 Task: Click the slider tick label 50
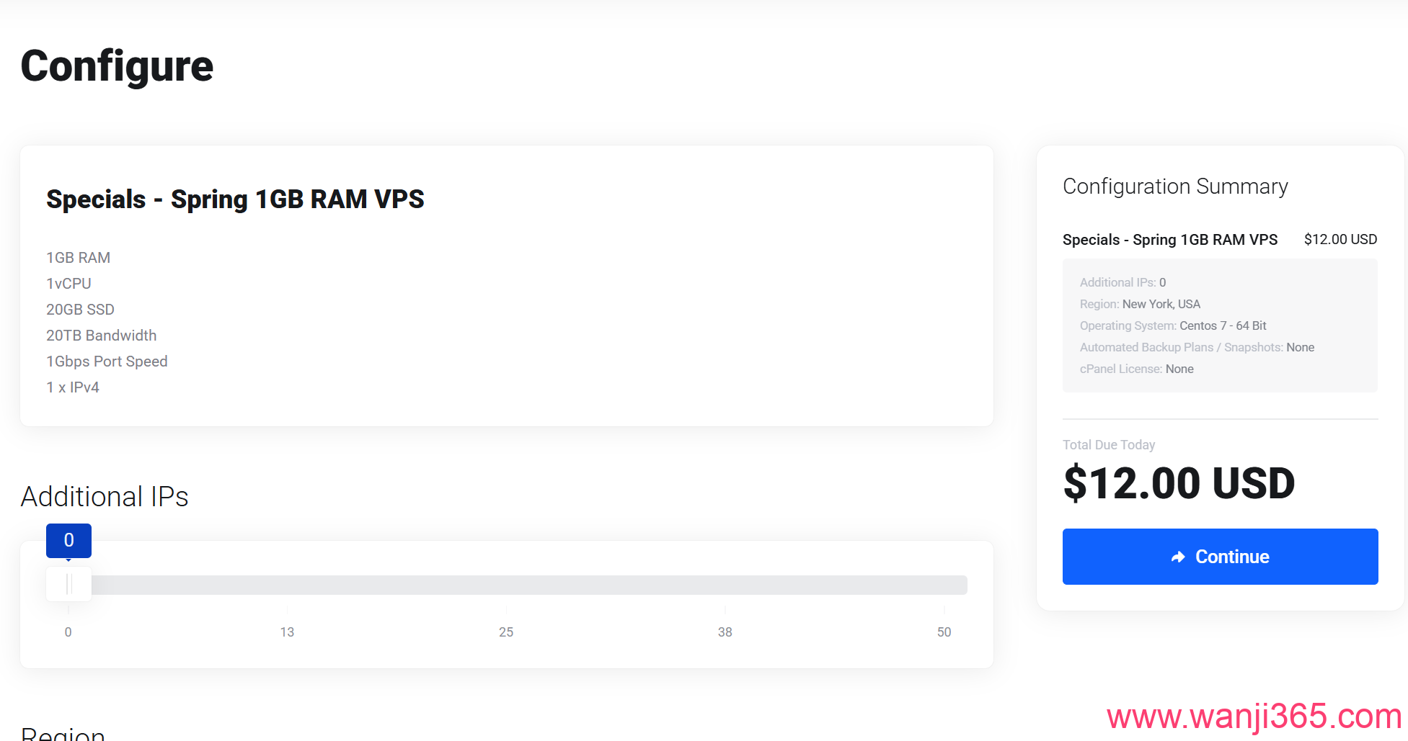coord(944,632)
